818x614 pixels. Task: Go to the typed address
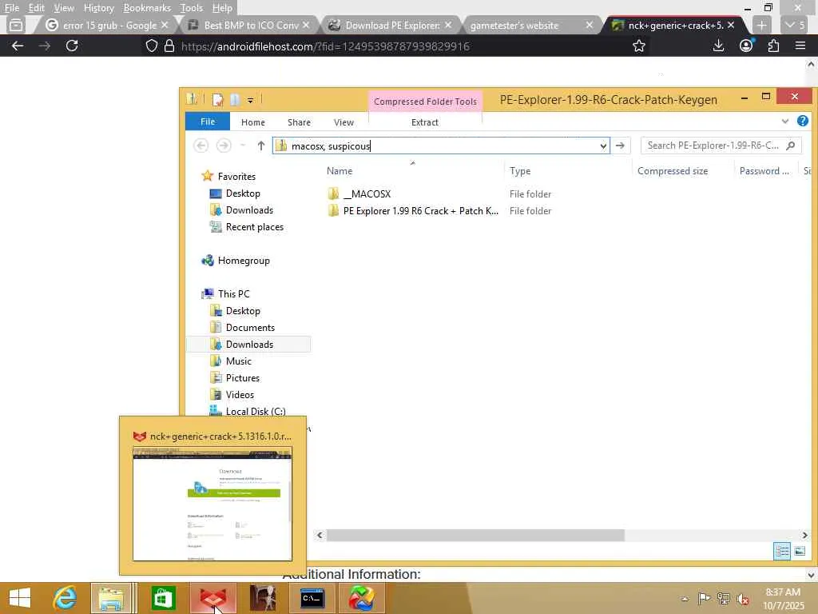pos(620,146)
